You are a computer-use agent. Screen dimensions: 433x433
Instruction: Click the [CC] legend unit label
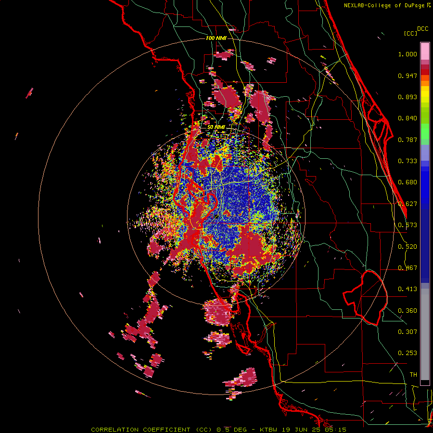(410, 33)
